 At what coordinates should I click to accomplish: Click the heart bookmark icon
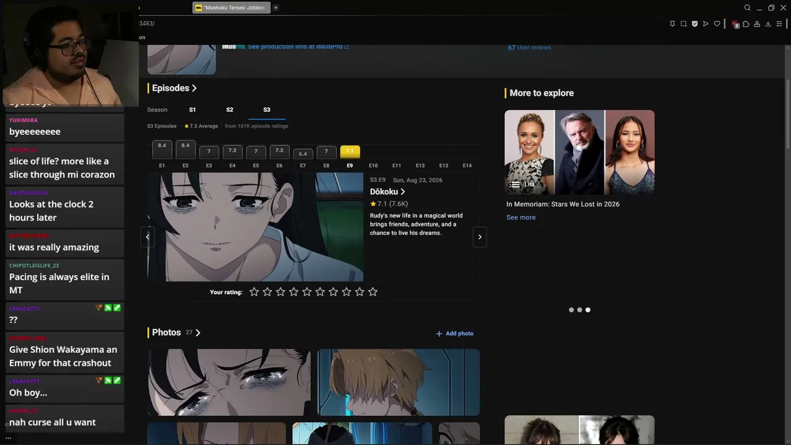(x=717, y=23)
